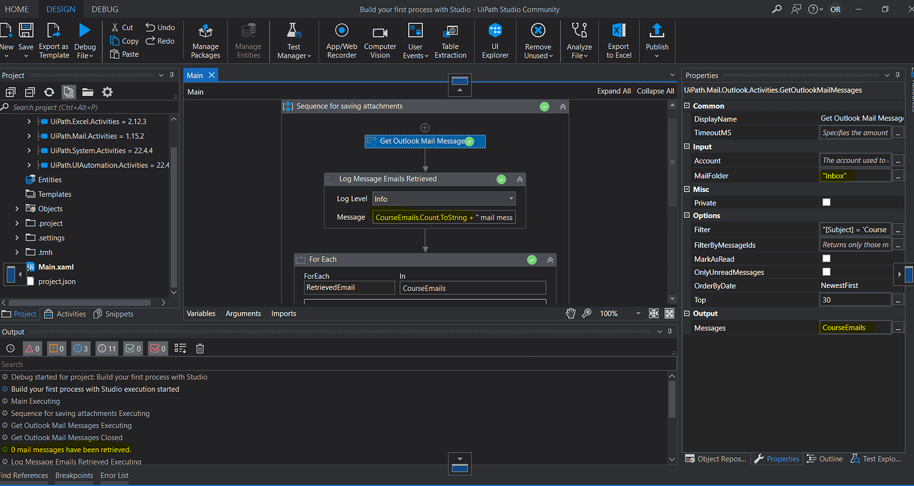Open the Log Level dropdown
Screen dimensions: 914x486
444,199
